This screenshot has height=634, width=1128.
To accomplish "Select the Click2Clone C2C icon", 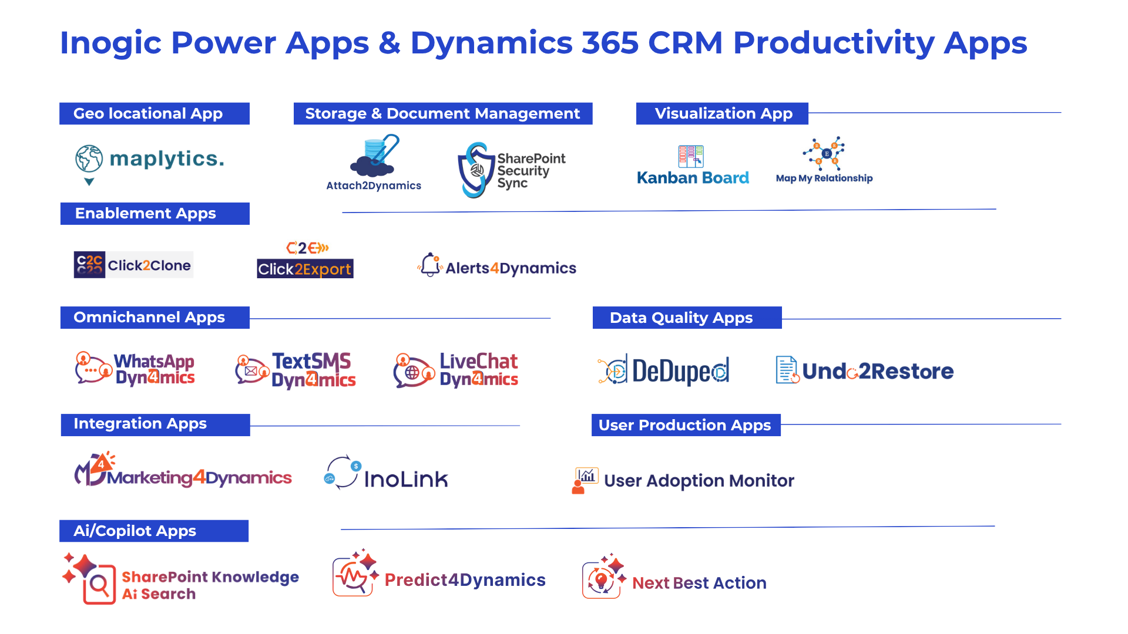I will click(89, 265).
